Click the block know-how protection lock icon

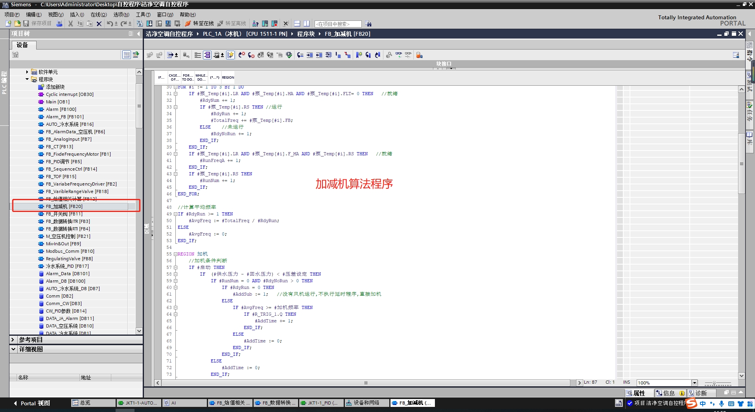[420, 55]
